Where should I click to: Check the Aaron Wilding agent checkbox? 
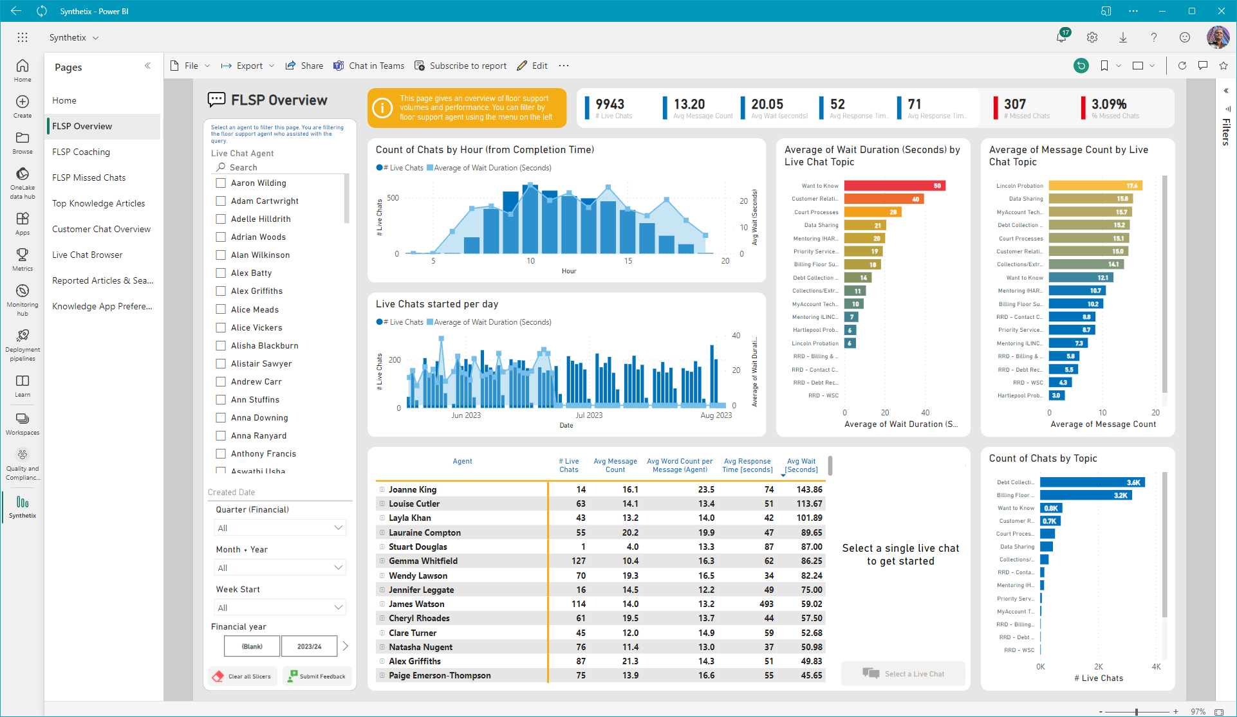[221, 183]
